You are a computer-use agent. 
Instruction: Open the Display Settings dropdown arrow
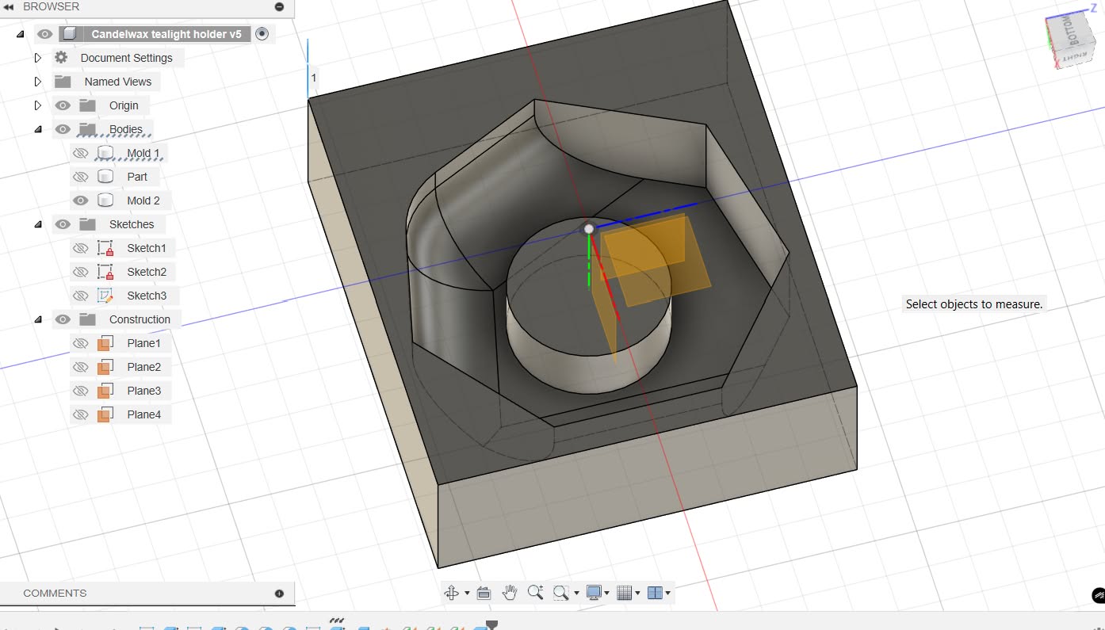(607, 594)
